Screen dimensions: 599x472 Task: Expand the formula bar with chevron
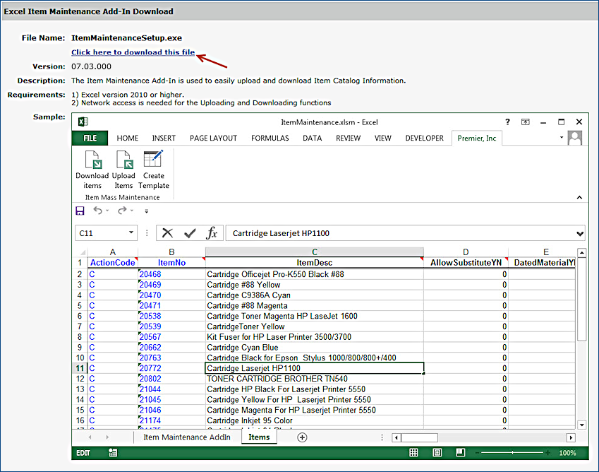tap(580, 233)
